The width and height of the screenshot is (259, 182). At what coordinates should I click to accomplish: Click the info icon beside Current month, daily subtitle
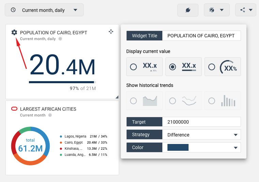[60, 39]
